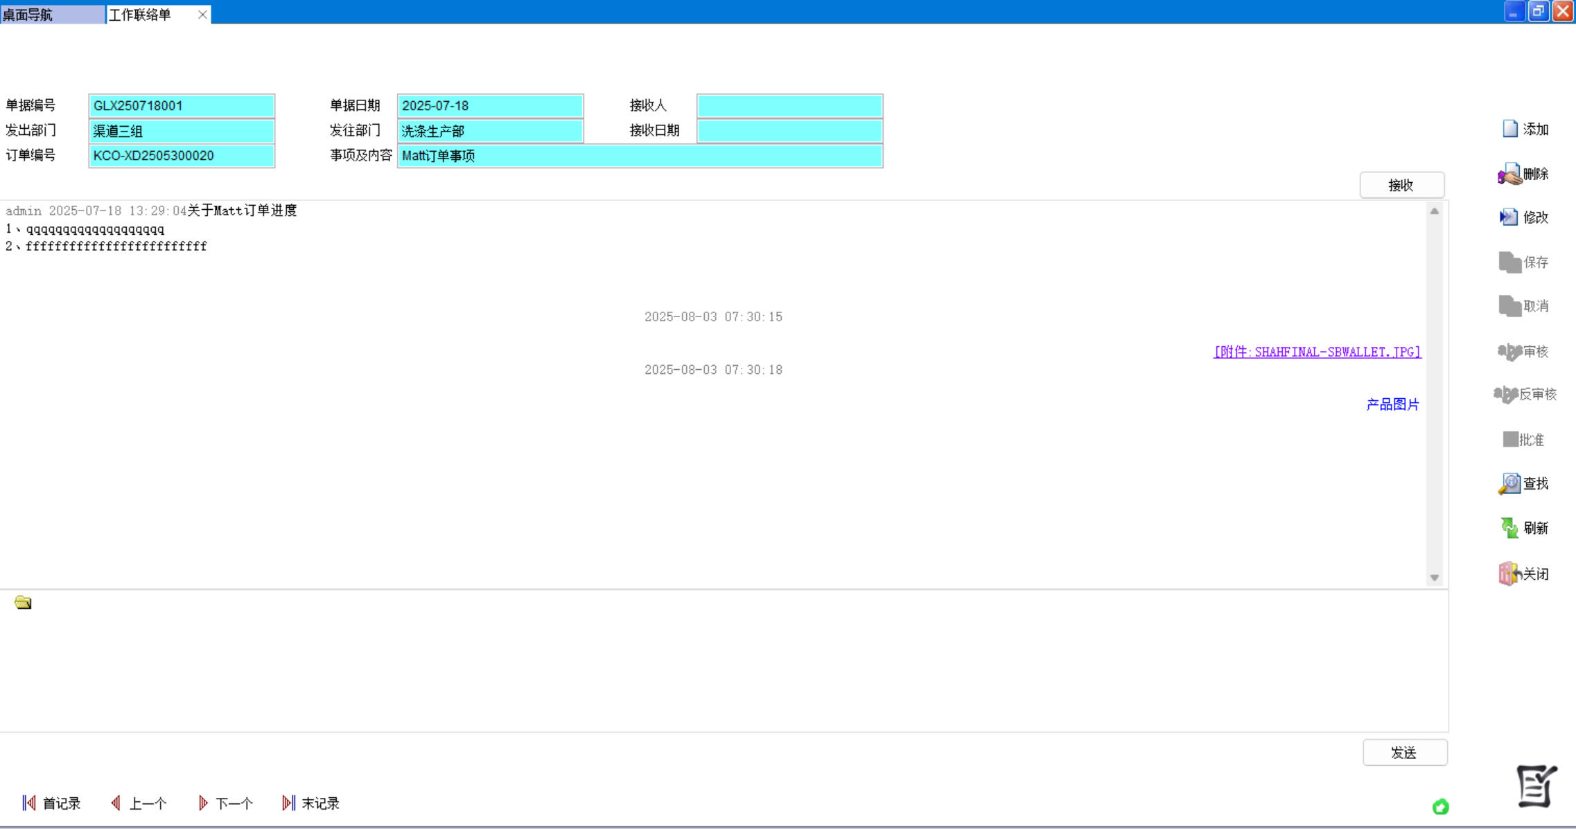Jump to 末记录 (last record)
1576x829 pixels.
(x=310, y=803)
